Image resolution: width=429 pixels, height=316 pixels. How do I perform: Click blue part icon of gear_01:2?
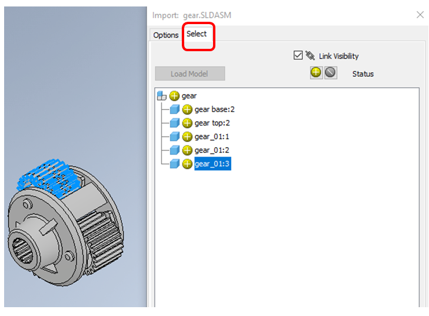pos(175,150)
